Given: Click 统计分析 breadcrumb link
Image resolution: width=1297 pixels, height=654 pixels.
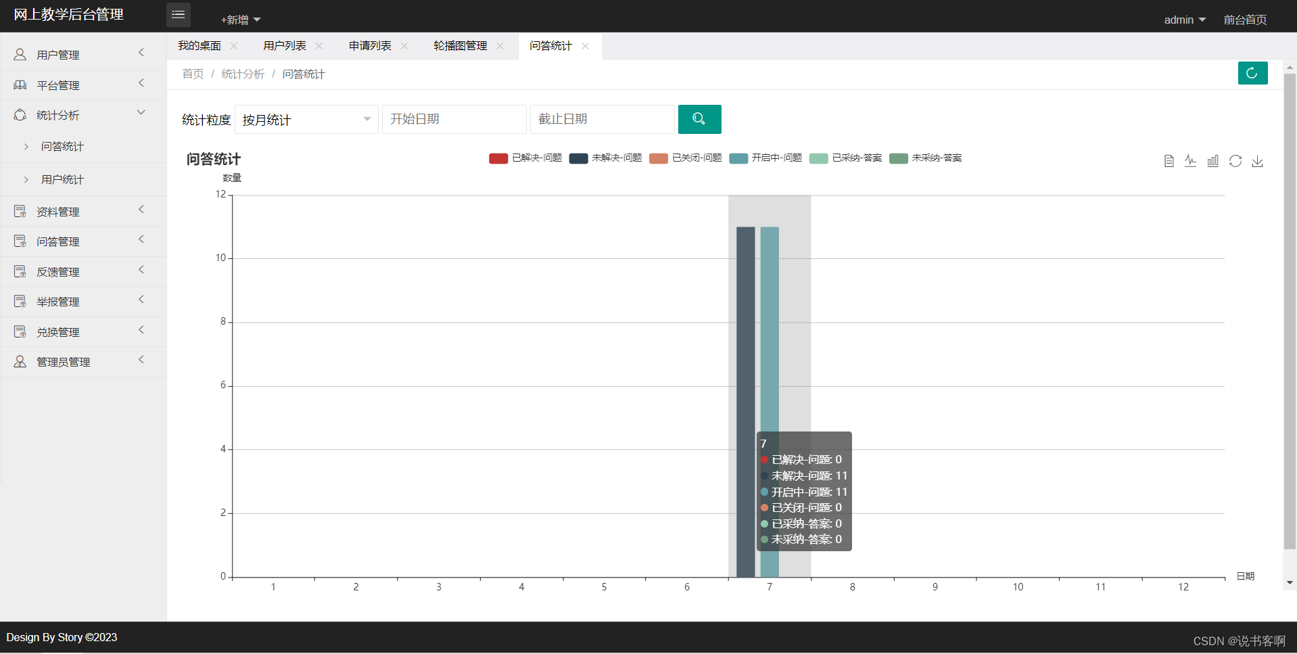Looking at the screenshot, I should point(243,74).
